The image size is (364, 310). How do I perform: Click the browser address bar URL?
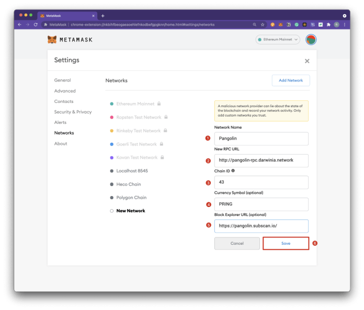[143, 25]
